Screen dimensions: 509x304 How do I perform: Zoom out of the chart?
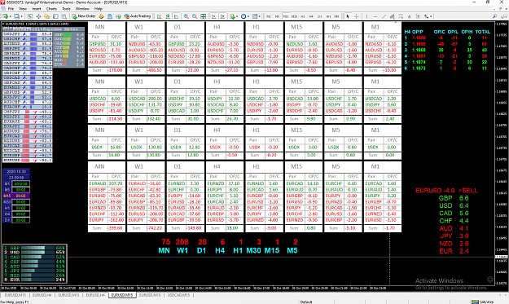(195, 16)
